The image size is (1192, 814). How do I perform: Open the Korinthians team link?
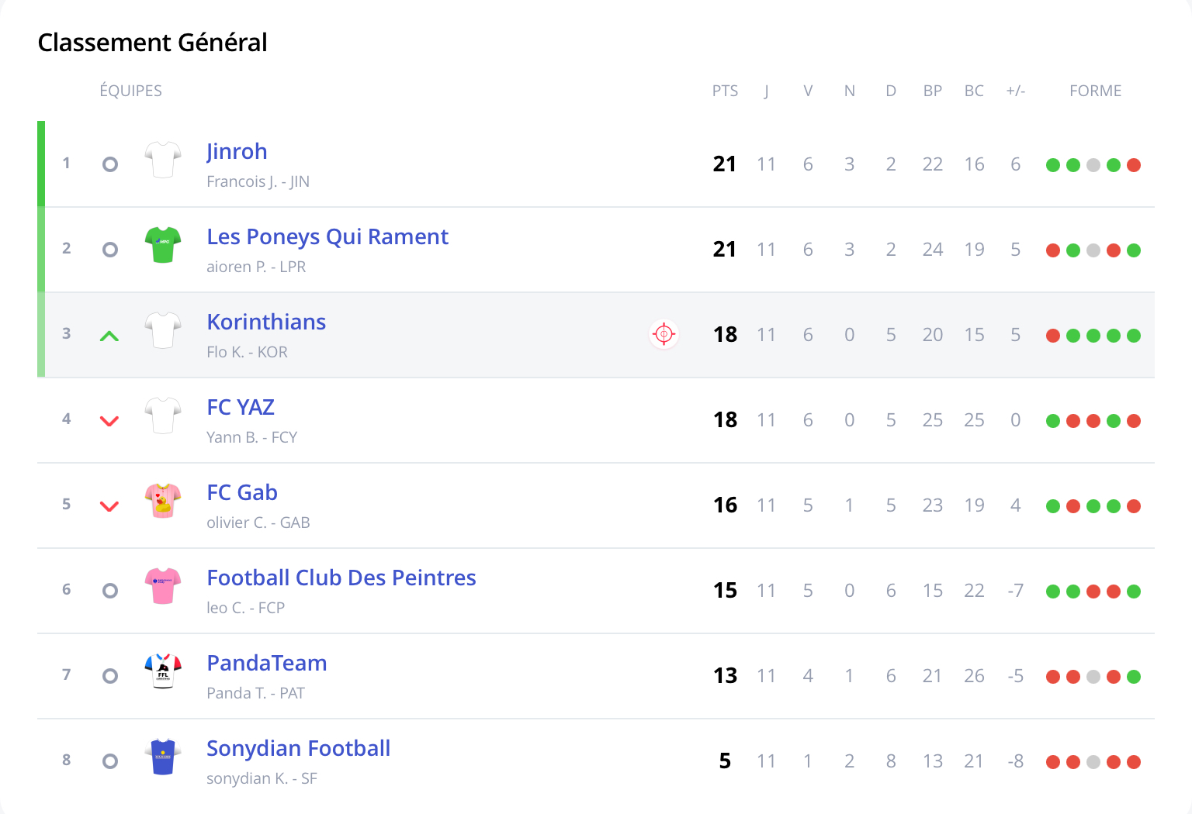266,322
